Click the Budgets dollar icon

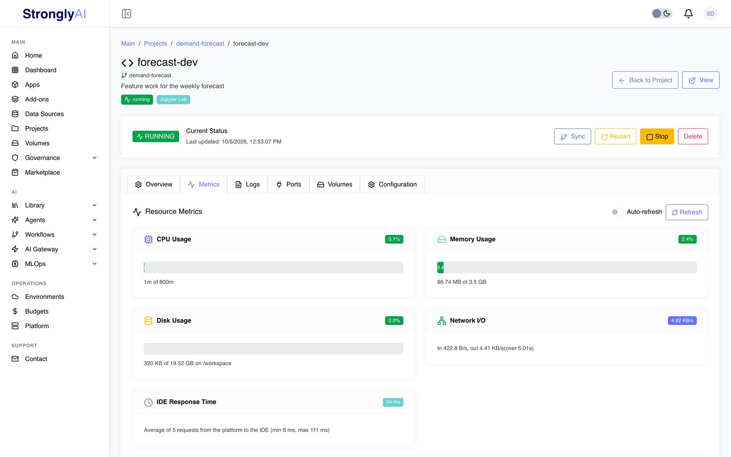(15, 311)
